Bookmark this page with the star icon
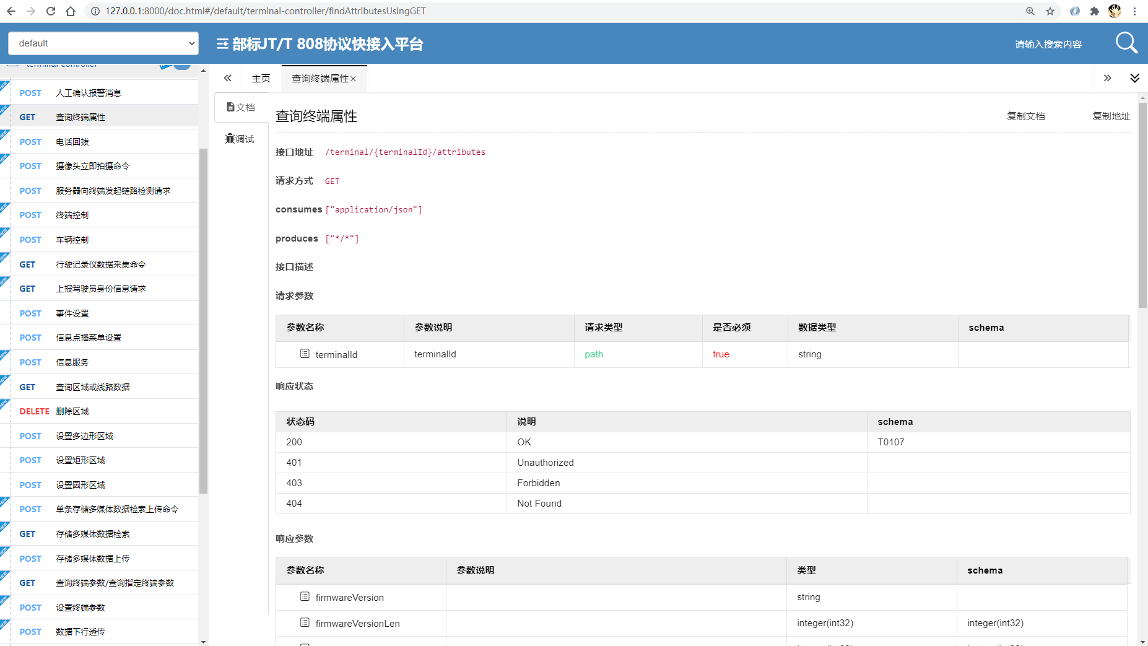 (x=1050, y=11)
